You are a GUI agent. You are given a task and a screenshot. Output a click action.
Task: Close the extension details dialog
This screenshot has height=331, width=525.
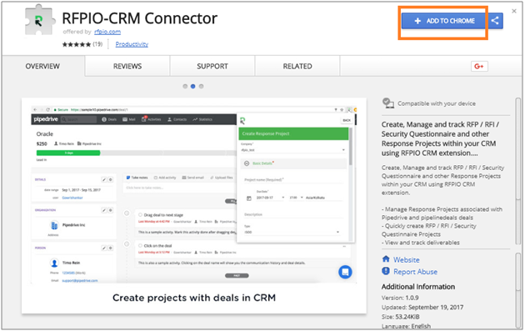click(x=514, y=11)
